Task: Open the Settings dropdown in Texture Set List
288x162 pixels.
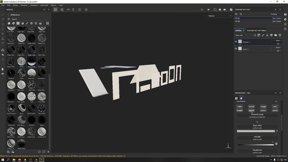Action: pyautogui.click(x=276, y=14)
